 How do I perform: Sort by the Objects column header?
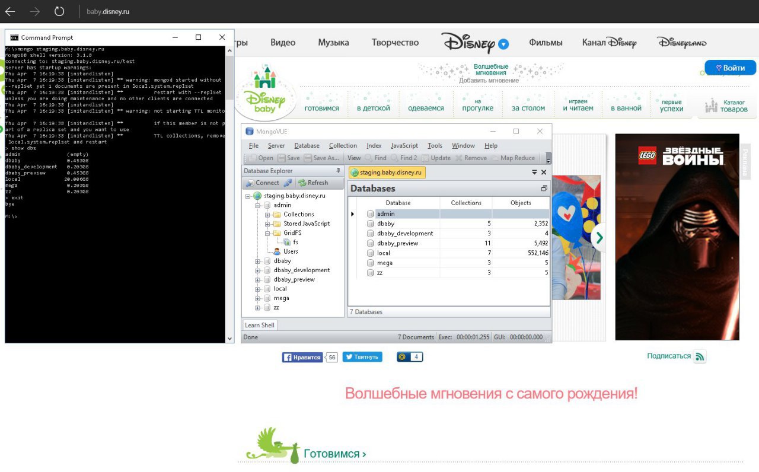tap(521, 203)
